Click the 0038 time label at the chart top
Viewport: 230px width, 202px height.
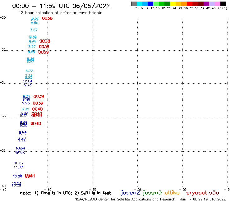click(47, 18)
